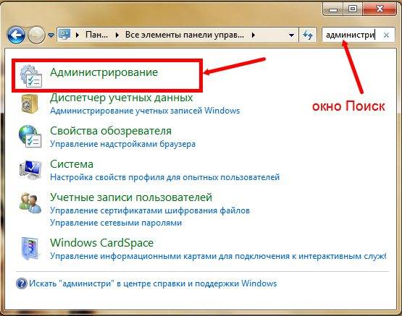This screenshot has width=402, height=316.
Task: Click the Диспетчер учетных данных safe icon
Action: pos(30,103)
